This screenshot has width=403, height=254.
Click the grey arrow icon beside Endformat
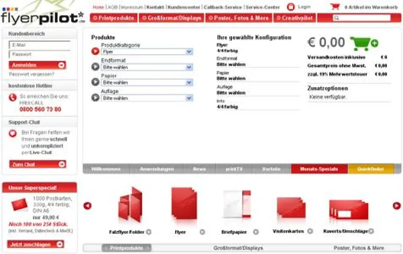coord(95,67)
